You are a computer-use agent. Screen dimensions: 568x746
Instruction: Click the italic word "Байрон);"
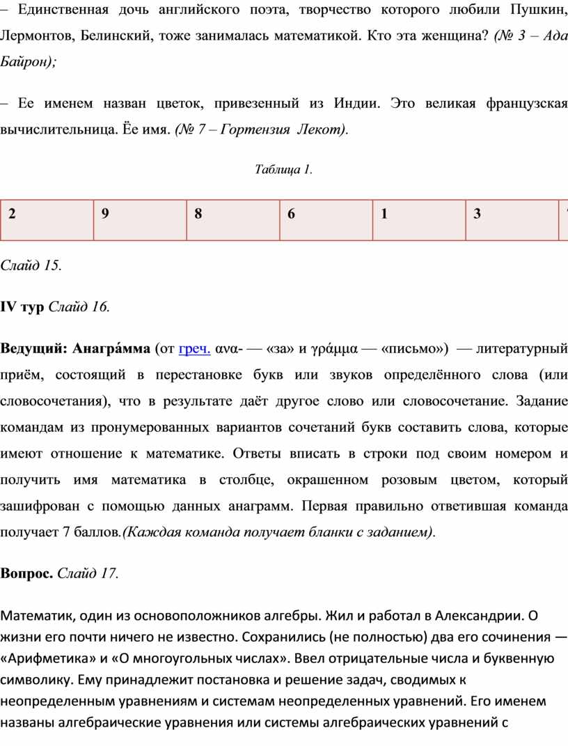tap(29, 62)
